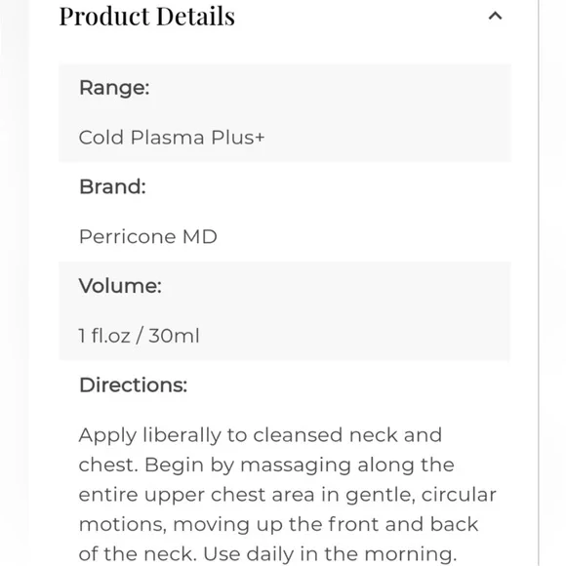Screen dimensions: 566x566
Task: Select the Range: label
Action: pyautogui.click(x=114, y=88)
